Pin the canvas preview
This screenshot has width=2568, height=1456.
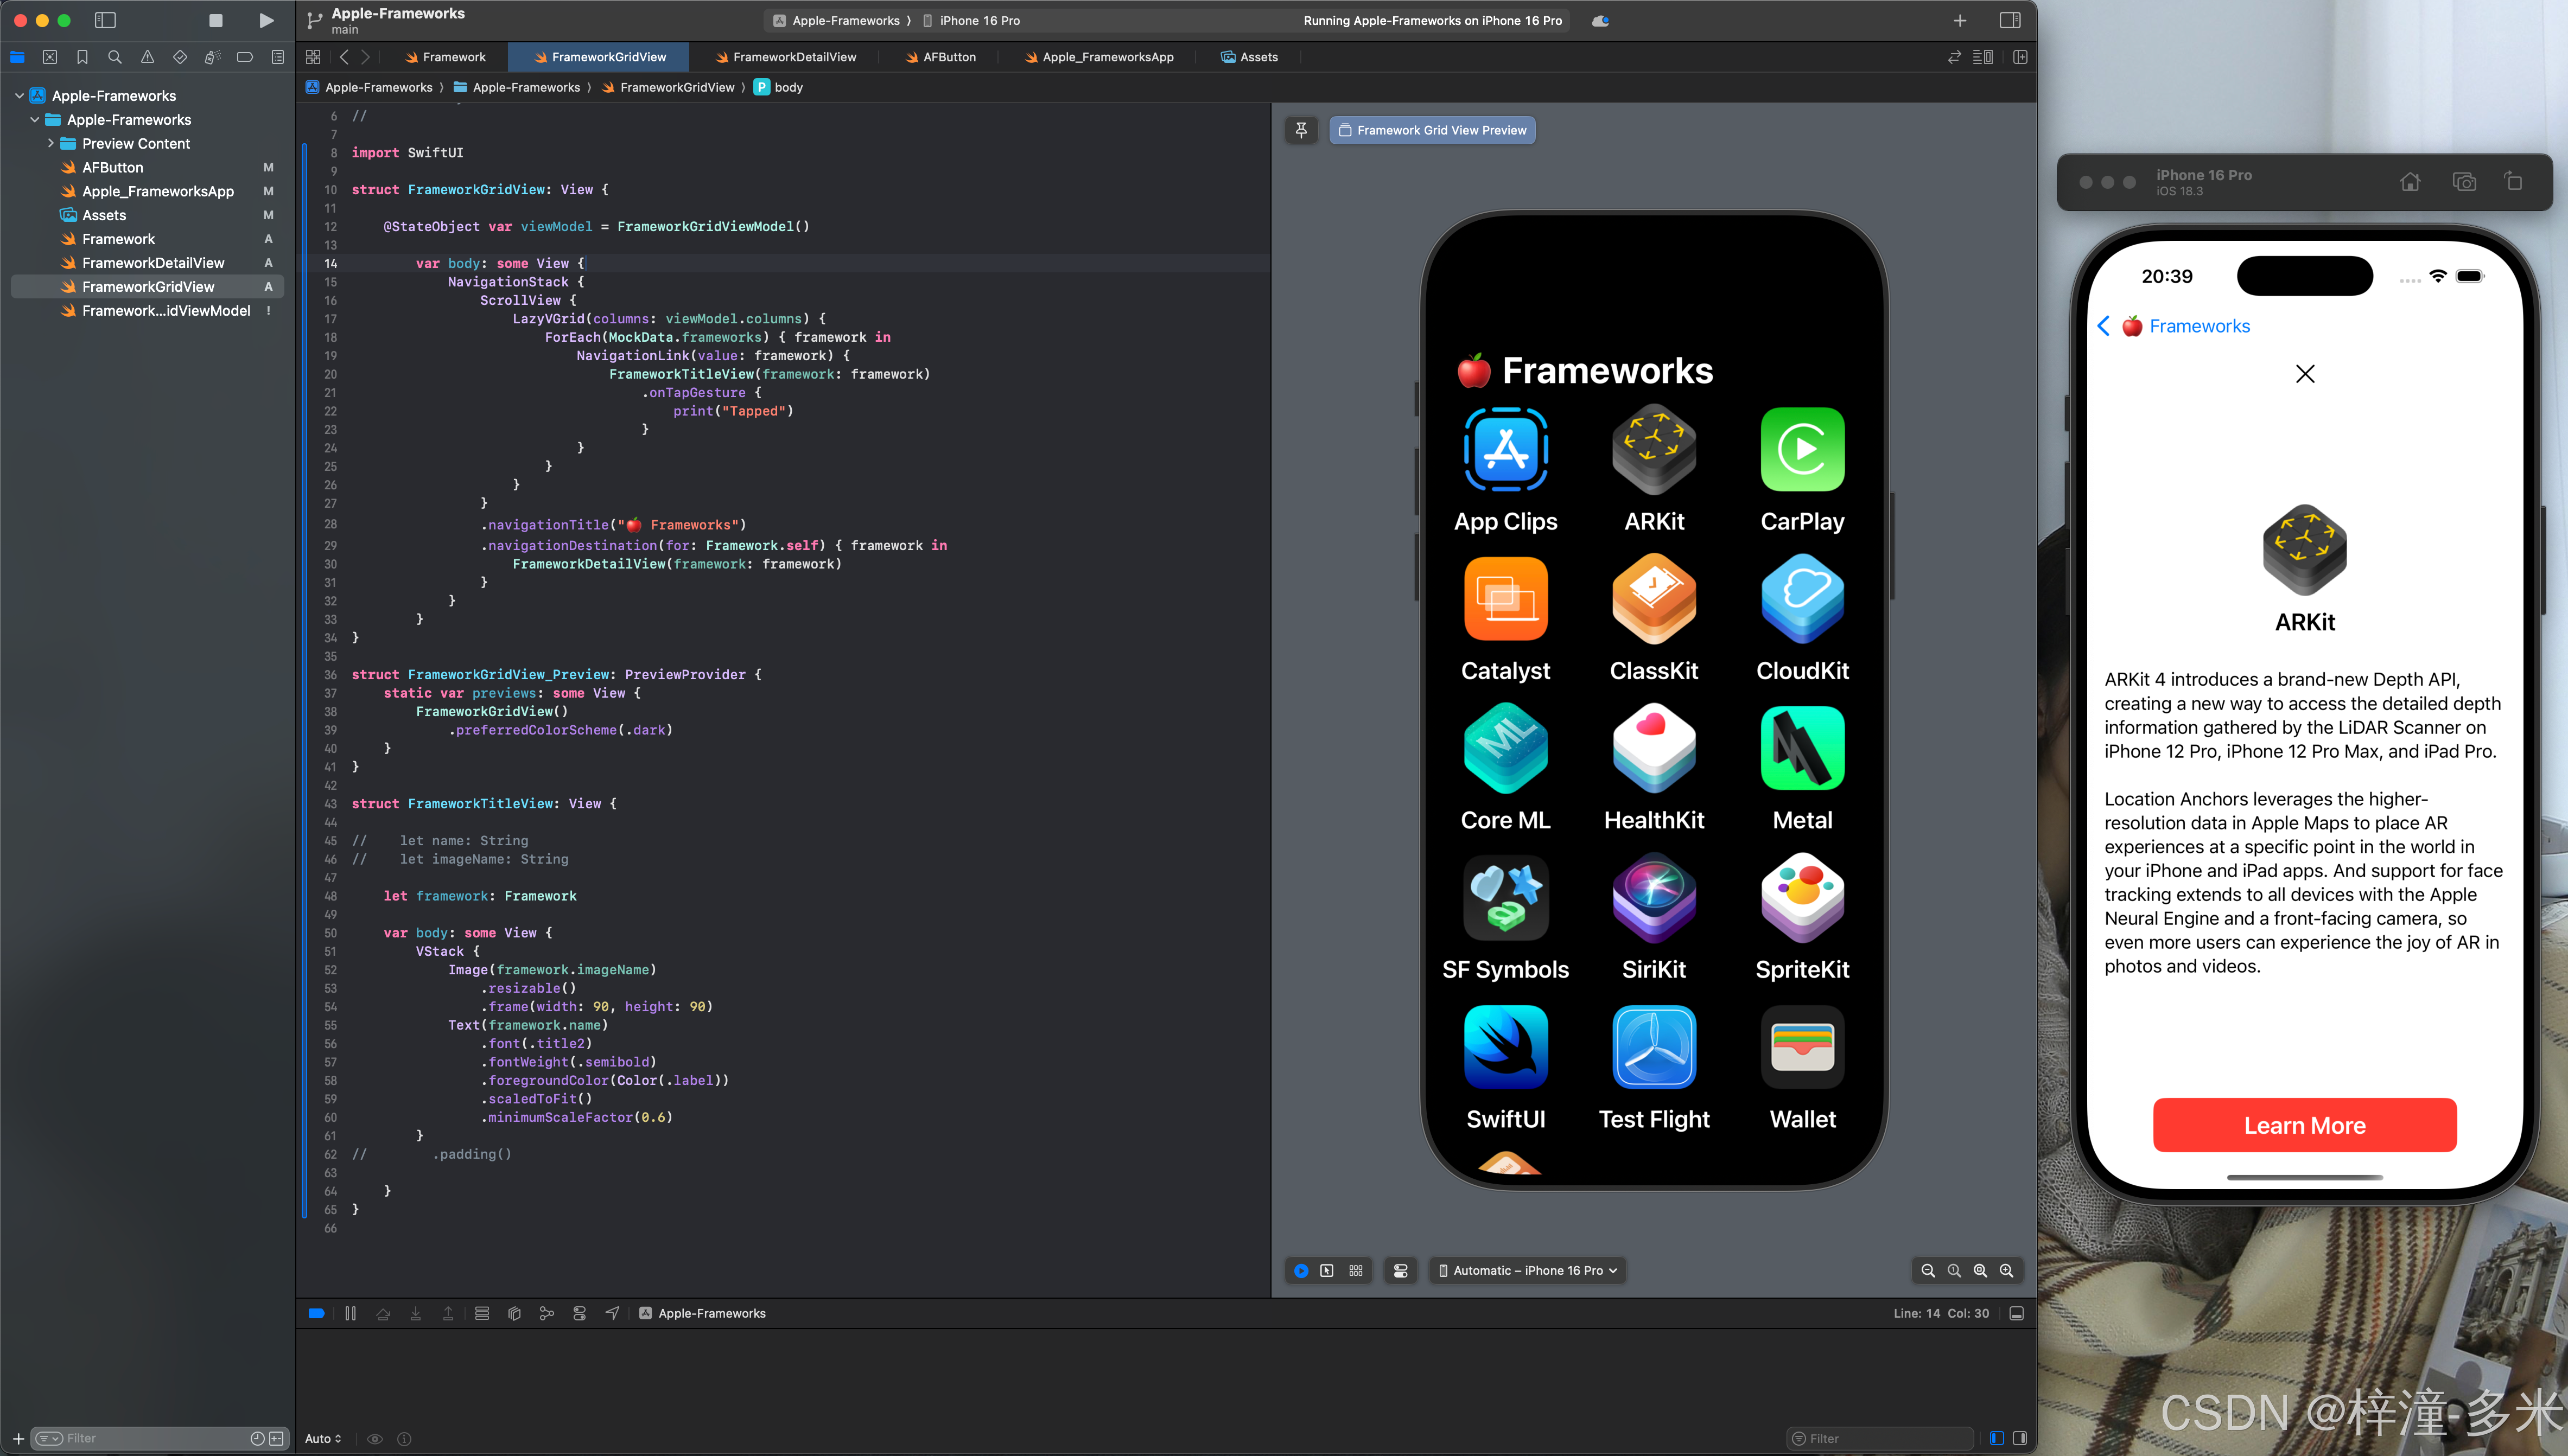coord(1300,130)
